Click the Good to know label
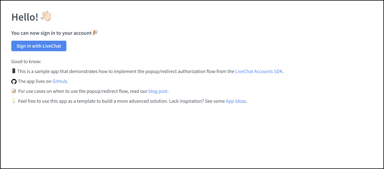This screenshot has height=169, width=384. point(26,61)
